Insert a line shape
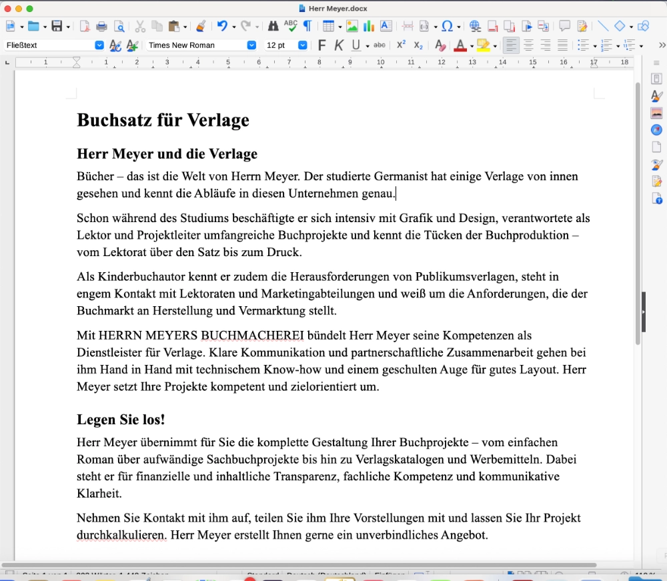667x581 pixels. pyautogui.click(x=603, y=27)
